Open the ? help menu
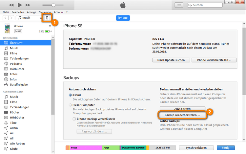This screenshot has width=246, height=154. coord(67,12)
